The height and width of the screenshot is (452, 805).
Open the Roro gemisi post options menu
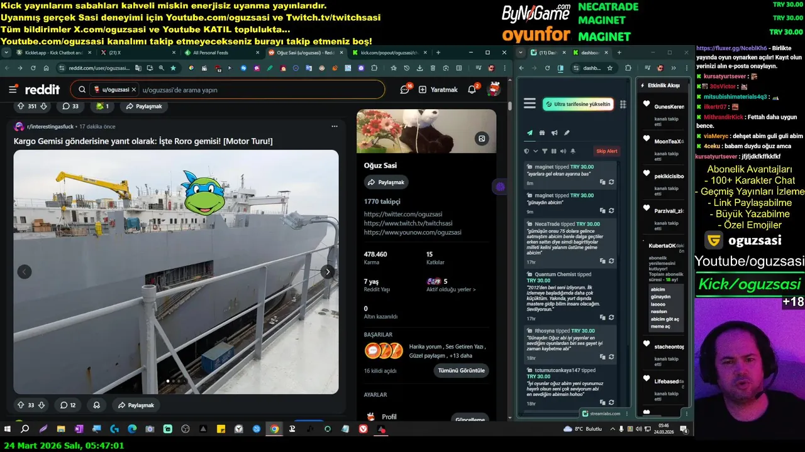click(x=334, y=126)
